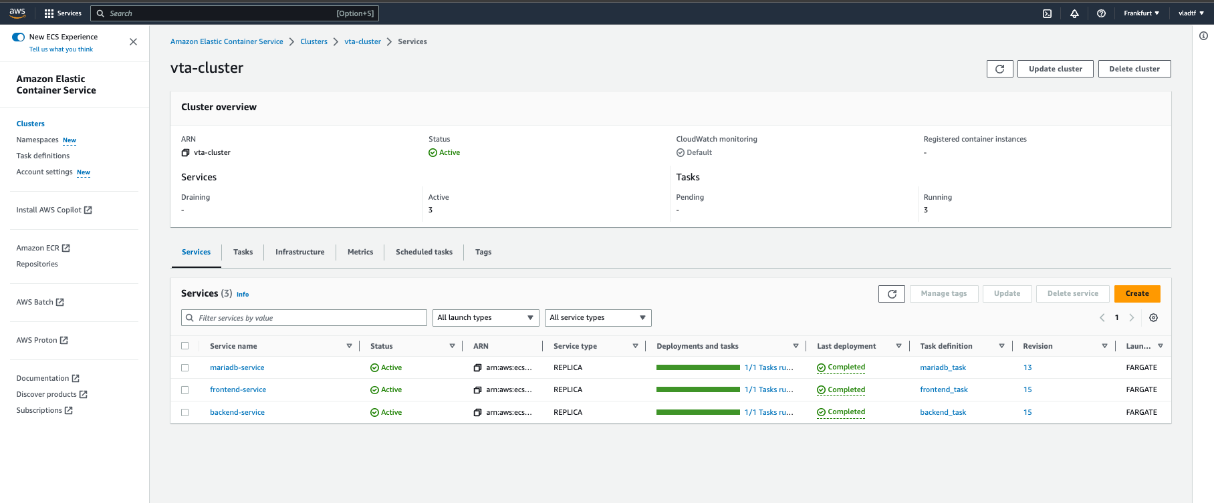Switch to the Scheduled tasks tab

[424, 253]
